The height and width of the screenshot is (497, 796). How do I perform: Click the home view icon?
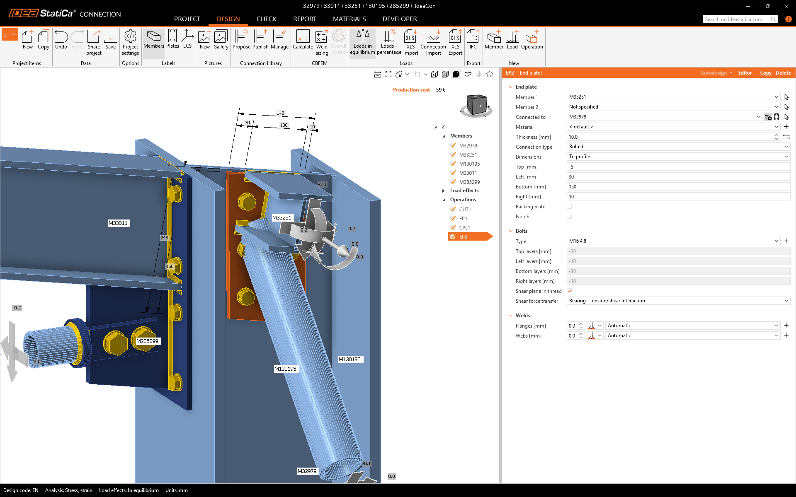(490, 74)
